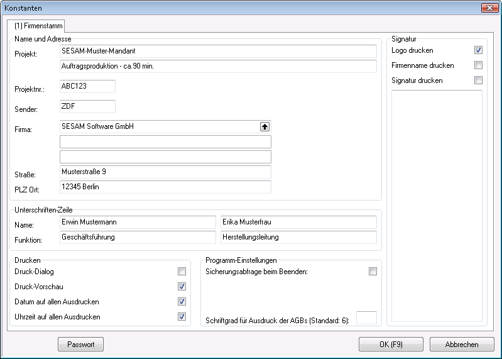The height and width of the screenshot is (359, 502).
Task: Confirm with the OK (F9) button
Action: point(391,345)
